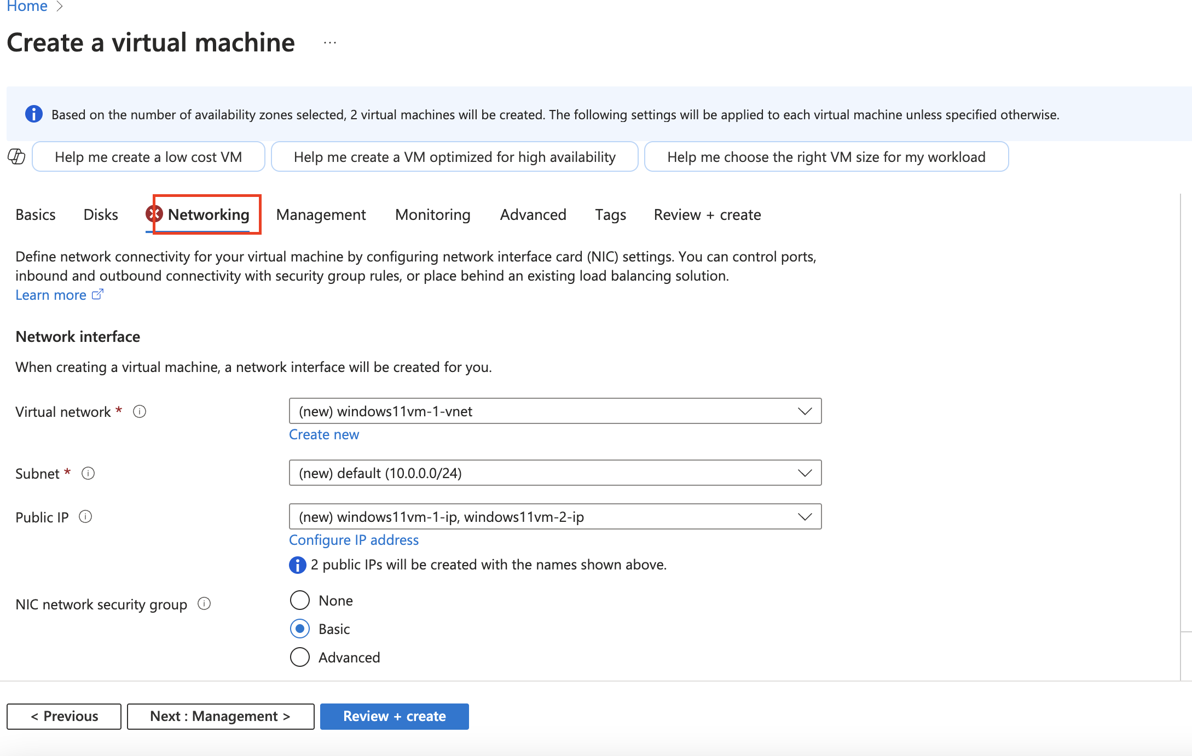Click the Home breadcrumb link
The image size is (1192, 756).
pos(27,7)
